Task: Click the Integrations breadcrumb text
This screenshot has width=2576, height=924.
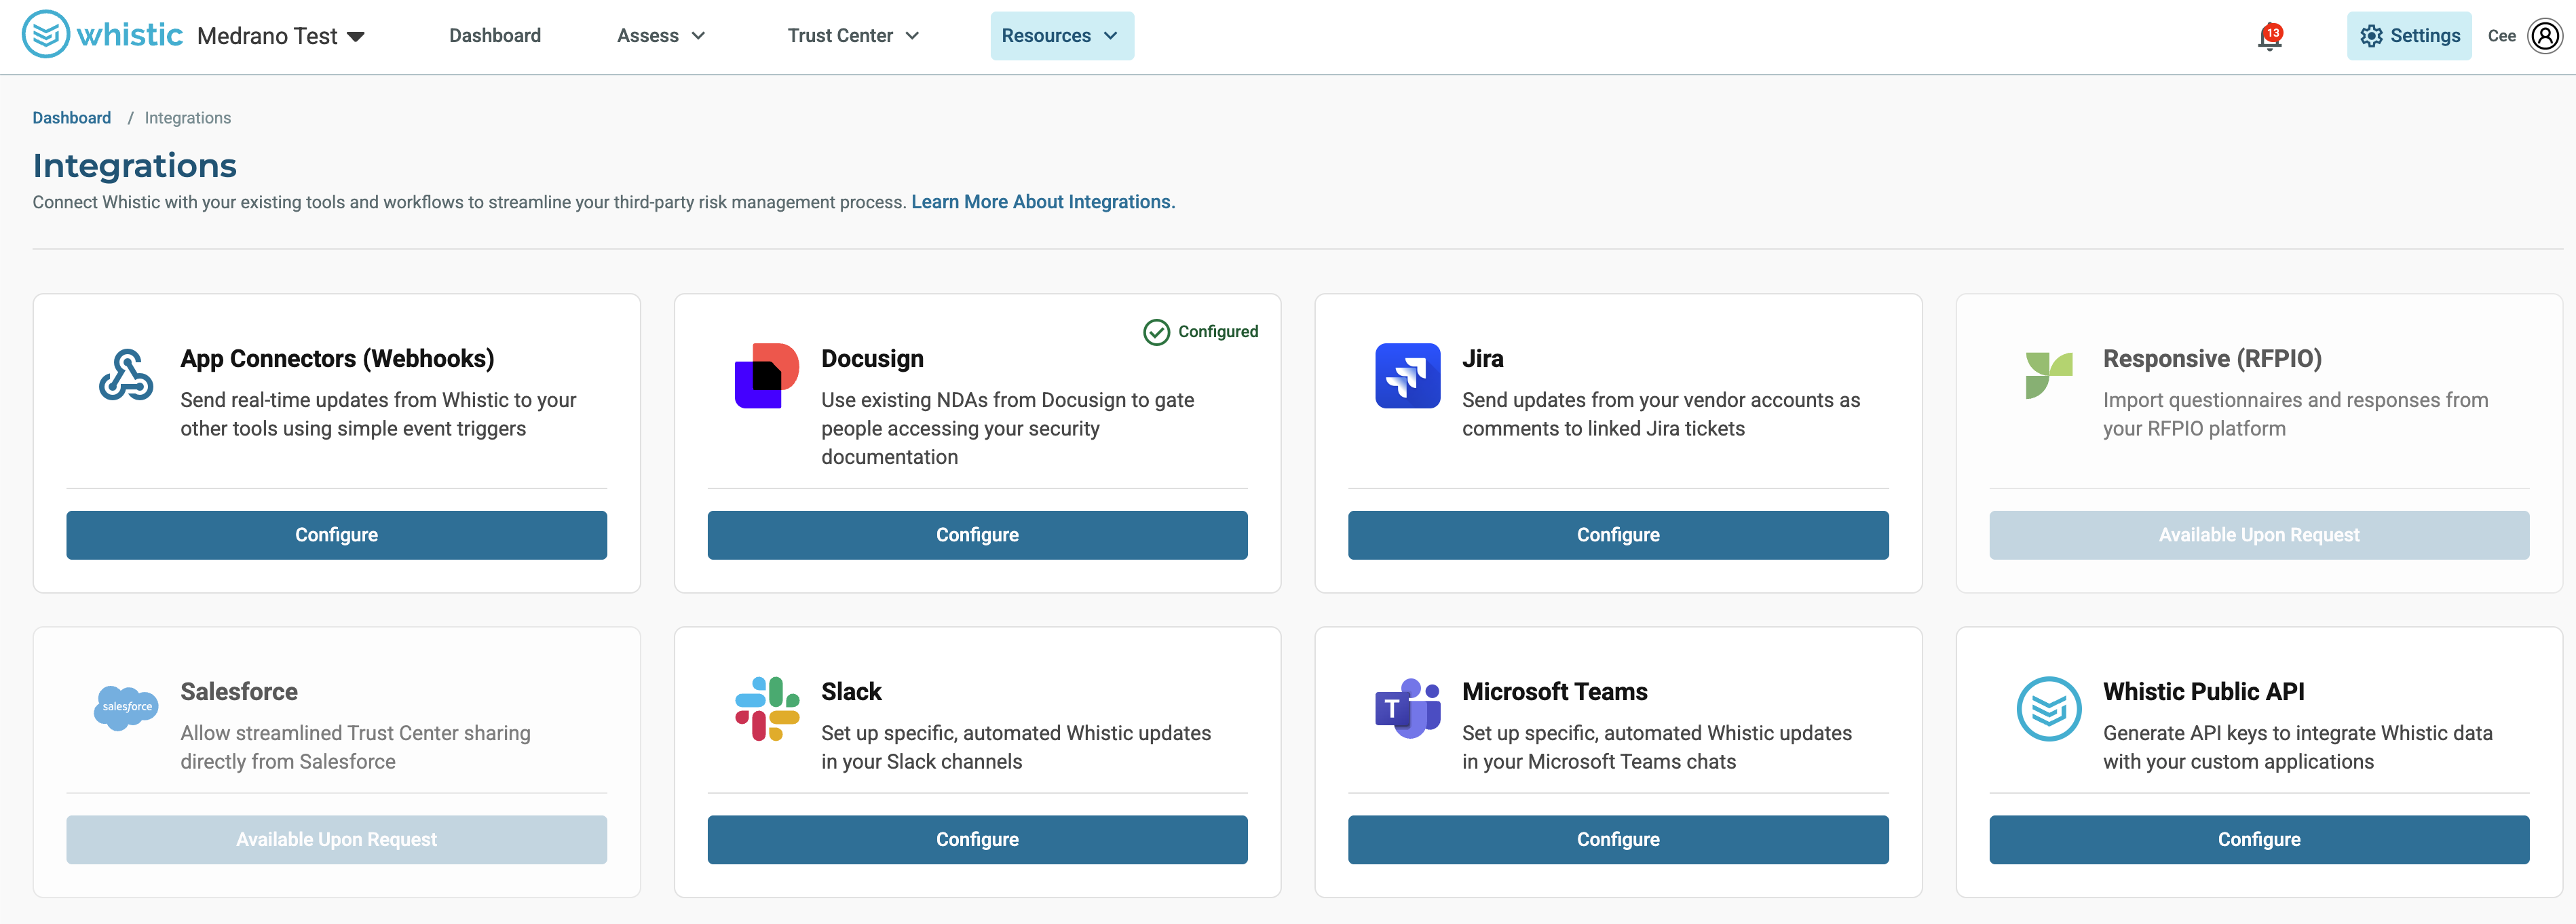Action: click(x=187, y=118)
